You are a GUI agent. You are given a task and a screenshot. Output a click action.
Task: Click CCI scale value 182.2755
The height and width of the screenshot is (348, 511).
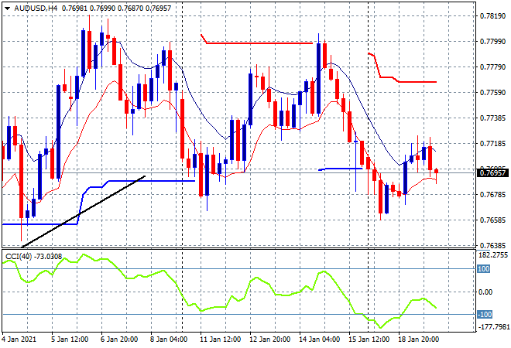(x=492, y=255)
